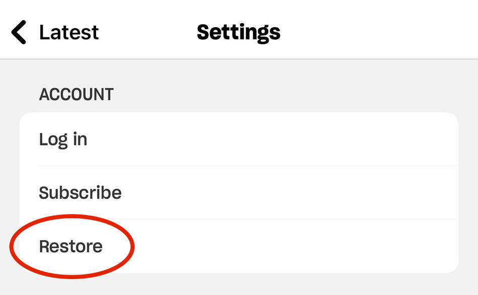
Task: Choose Restore under Account
Action: (71, 246)
